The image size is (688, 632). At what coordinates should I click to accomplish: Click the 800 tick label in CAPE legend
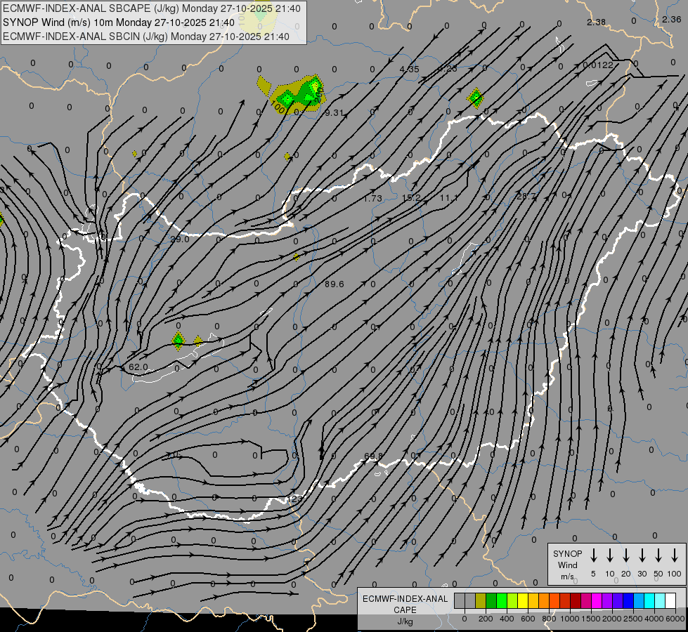(x=549, y=619)
